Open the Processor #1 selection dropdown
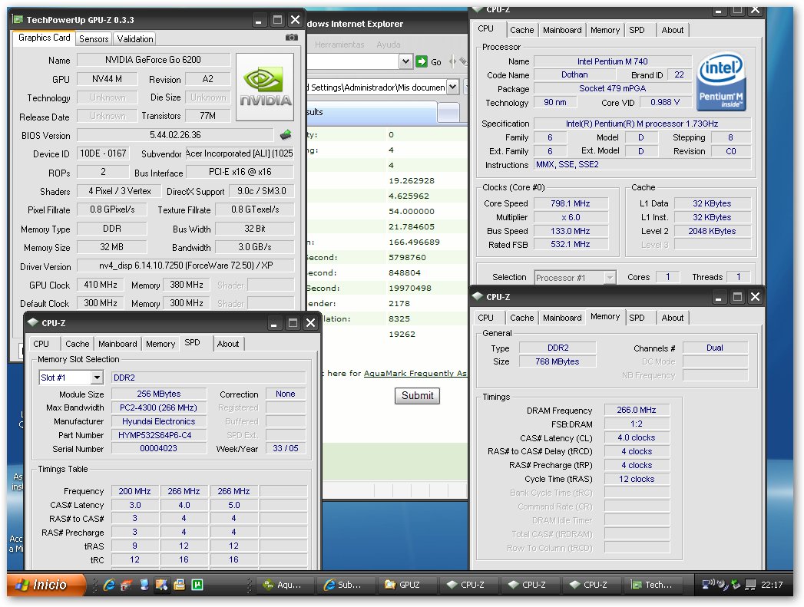Viewport: 804px width, 607px height. pos(610,278)
